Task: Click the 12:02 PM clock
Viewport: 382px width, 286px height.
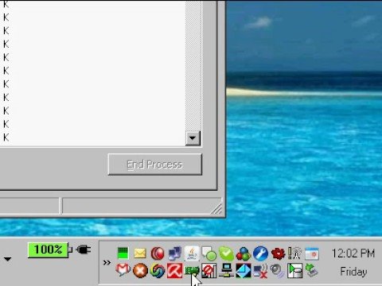Action: (353, 253)
